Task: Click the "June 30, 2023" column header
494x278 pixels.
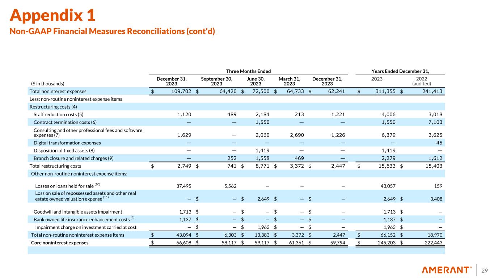Action: click(256, 80)
